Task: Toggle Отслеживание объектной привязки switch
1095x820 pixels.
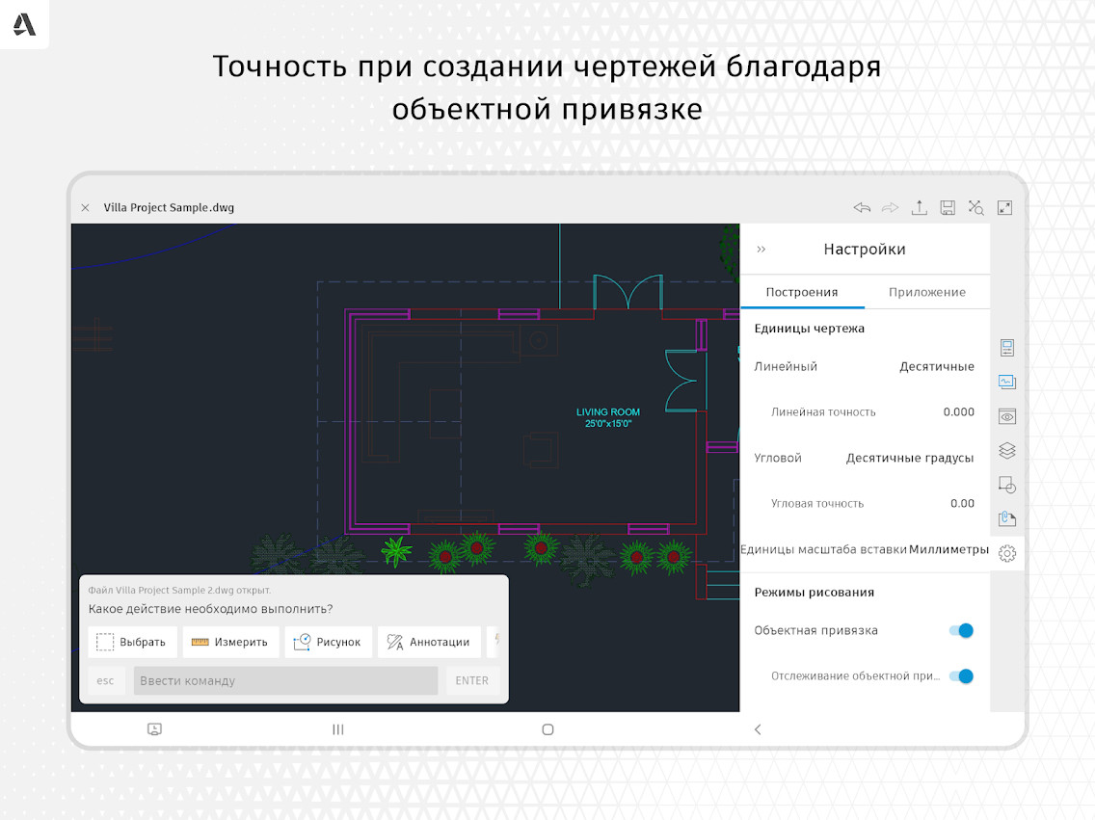Action: pos(962,675)
